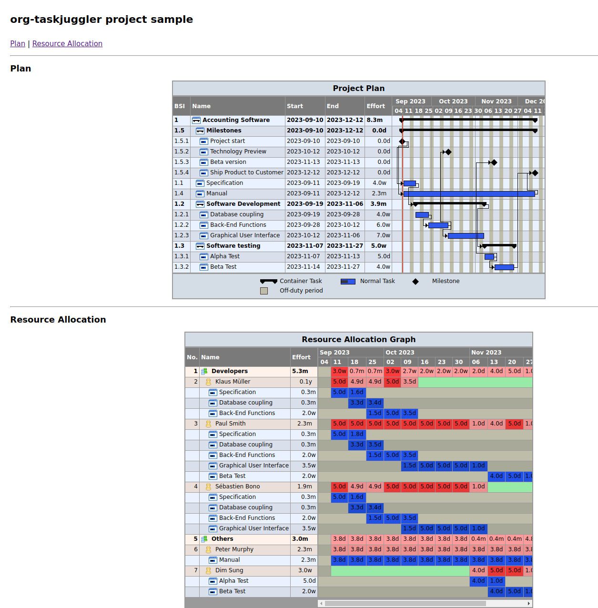This screenshot has width=598, height=608.
Task: Click the Paul Smith person icon
Action: [208, 424]
